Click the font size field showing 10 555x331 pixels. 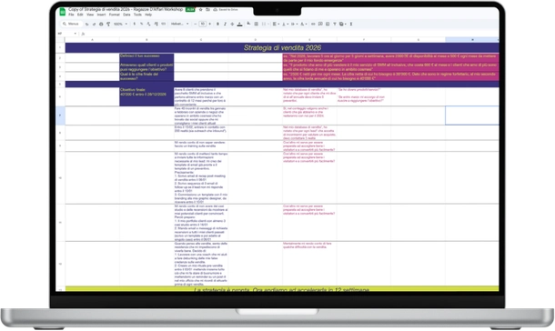click(x=203, y=24)
